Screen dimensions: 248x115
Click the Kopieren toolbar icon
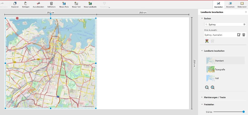click(x=15, y=4)
